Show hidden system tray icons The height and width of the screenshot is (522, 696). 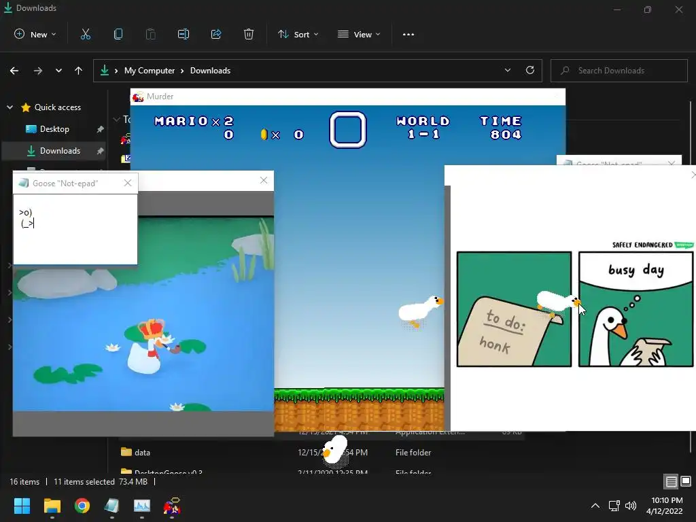click(595, 506)
